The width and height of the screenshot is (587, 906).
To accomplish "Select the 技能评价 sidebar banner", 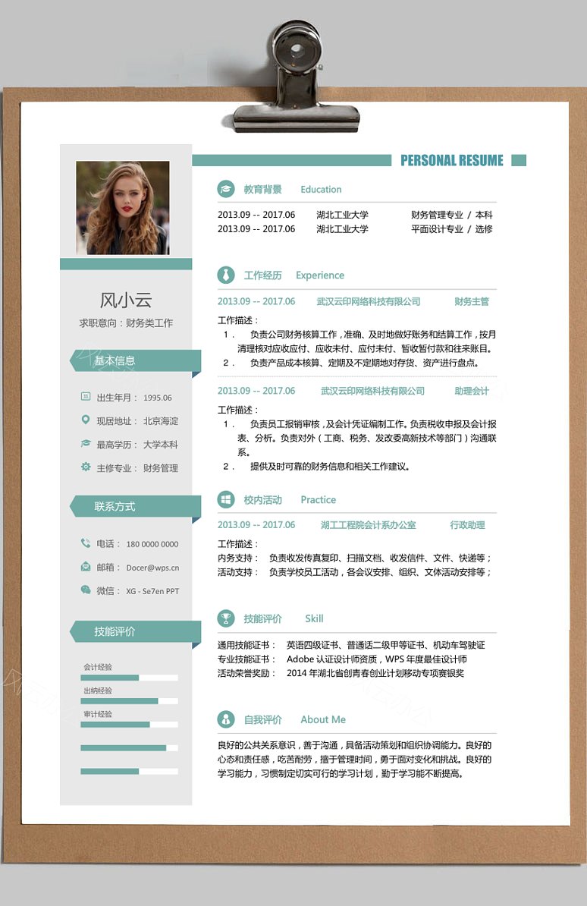I will click(x=135, y=631).
